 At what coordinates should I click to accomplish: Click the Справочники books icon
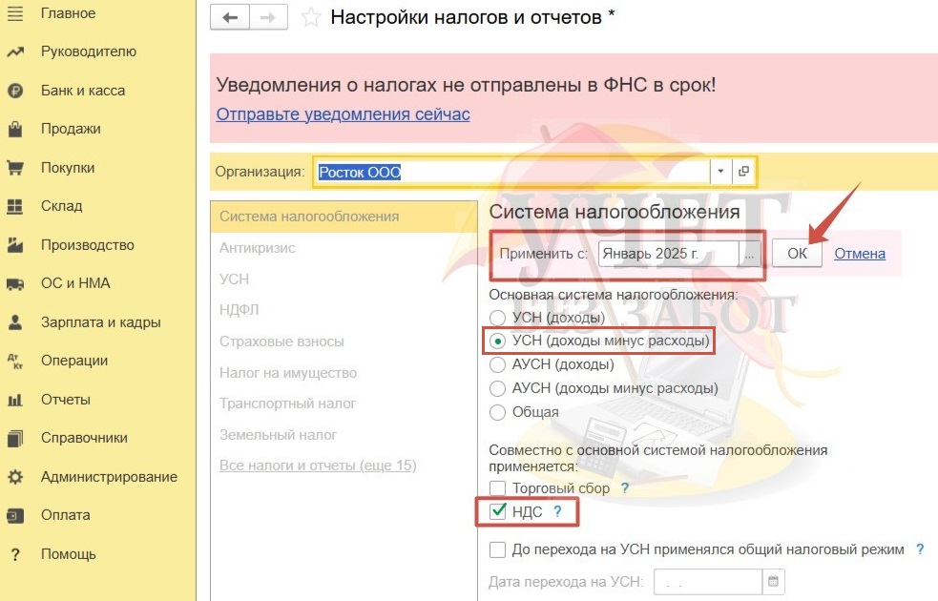[x=15, y=438]
